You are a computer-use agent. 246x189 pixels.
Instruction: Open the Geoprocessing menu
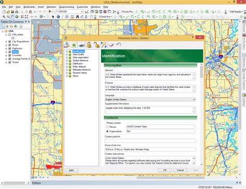point(66,7)
